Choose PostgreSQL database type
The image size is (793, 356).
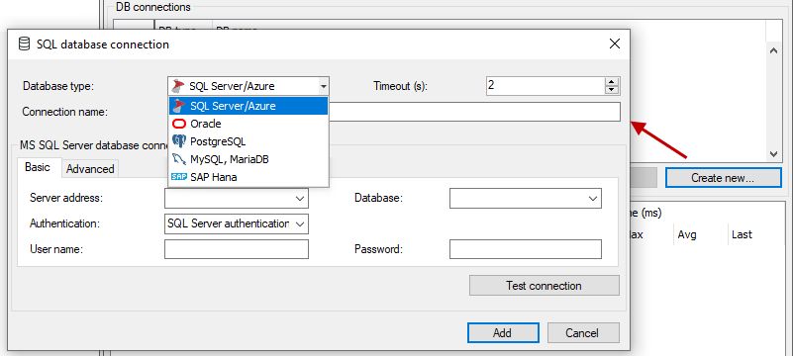pos(248,141)
